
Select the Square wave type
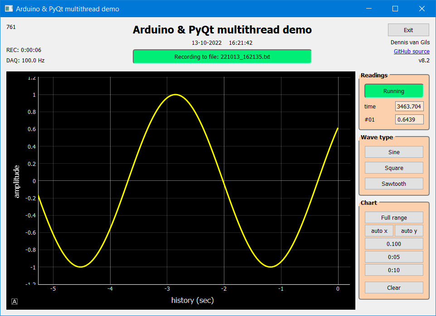(394, 168)
